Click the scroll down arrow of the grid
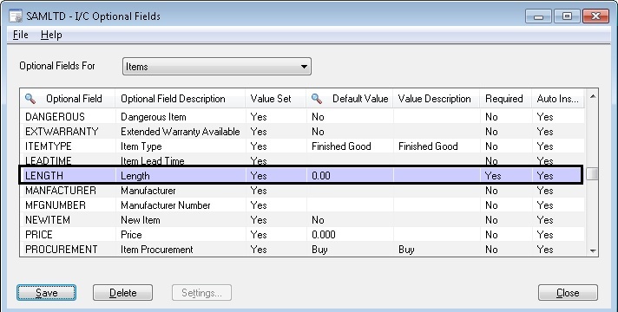The height and width of the screenshot is (312, 618). [x=592, y=250]
